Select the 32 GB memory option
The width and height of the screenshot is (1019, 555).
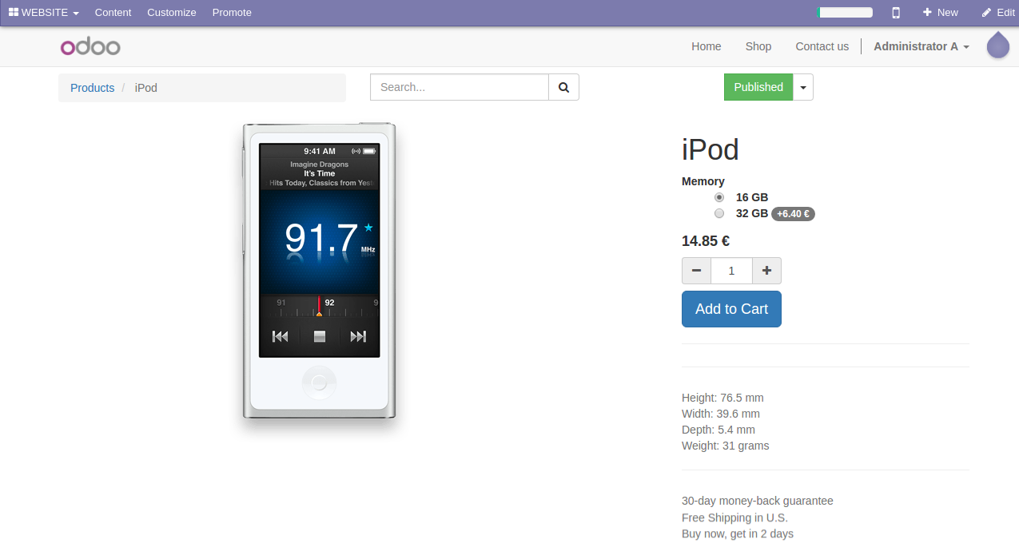coord(719,213)
